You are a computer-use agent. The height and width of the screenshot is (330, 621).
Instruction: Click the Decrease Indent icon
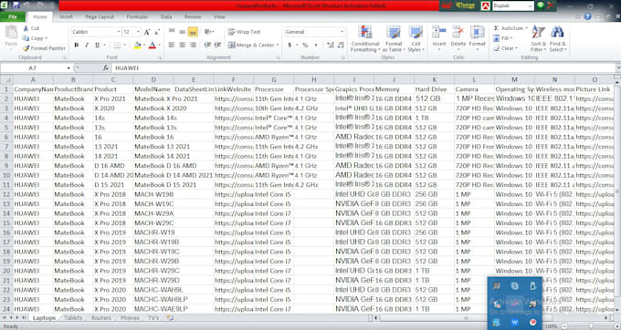pyautogui.click(x=207, y=45)
